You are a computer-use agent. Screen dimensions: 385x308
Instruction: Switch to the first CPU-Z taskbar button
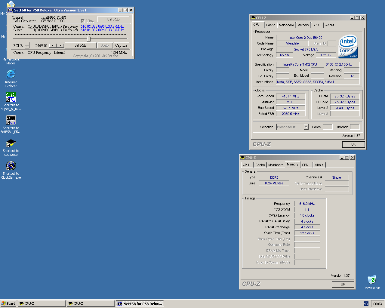pyautogui.click(x=42, y=303)
